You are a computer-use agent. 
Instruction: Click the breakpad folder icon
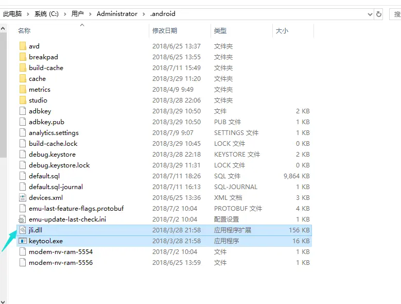point(23,57)
